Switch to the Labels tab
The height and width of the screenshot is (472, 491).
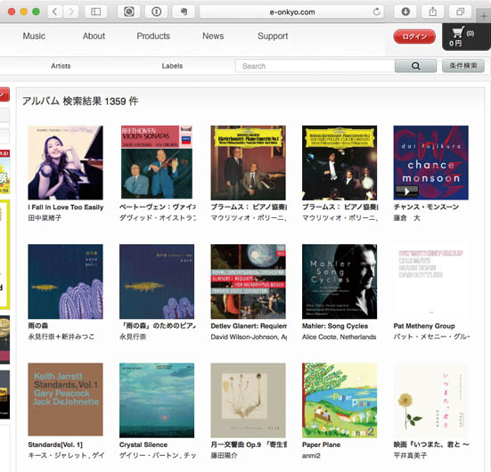pos(172,66)
